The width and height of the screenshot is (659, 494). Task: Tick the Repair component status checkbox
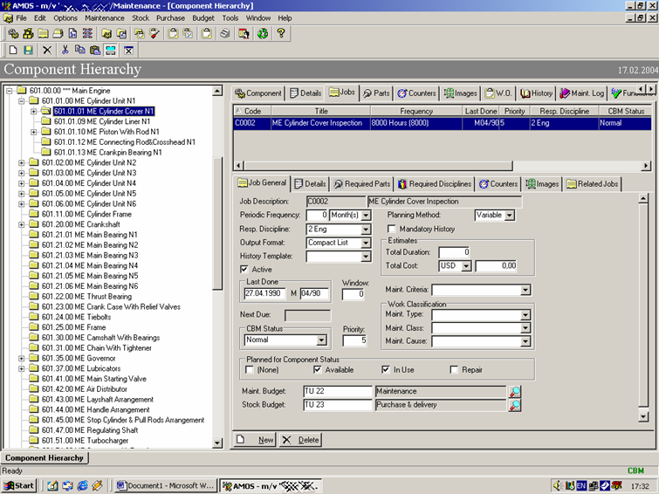tap(454, 370)
